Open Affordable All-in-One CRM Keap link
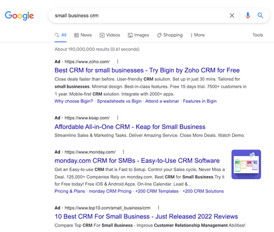 pos(130,127)
